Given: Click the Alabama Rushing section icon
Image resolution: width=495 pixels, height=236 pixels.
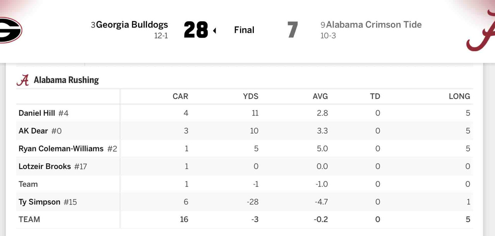Looking at the screenshot, I should click(x=23, y=80).
